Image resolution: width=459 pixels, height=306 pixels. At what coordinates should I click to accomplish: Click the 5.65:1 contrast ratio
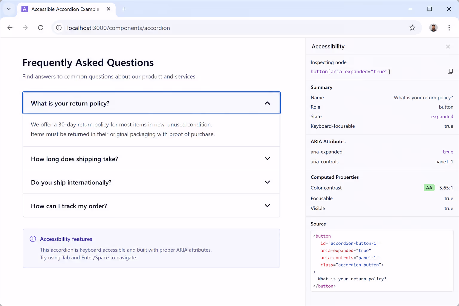tap(446, 188)
